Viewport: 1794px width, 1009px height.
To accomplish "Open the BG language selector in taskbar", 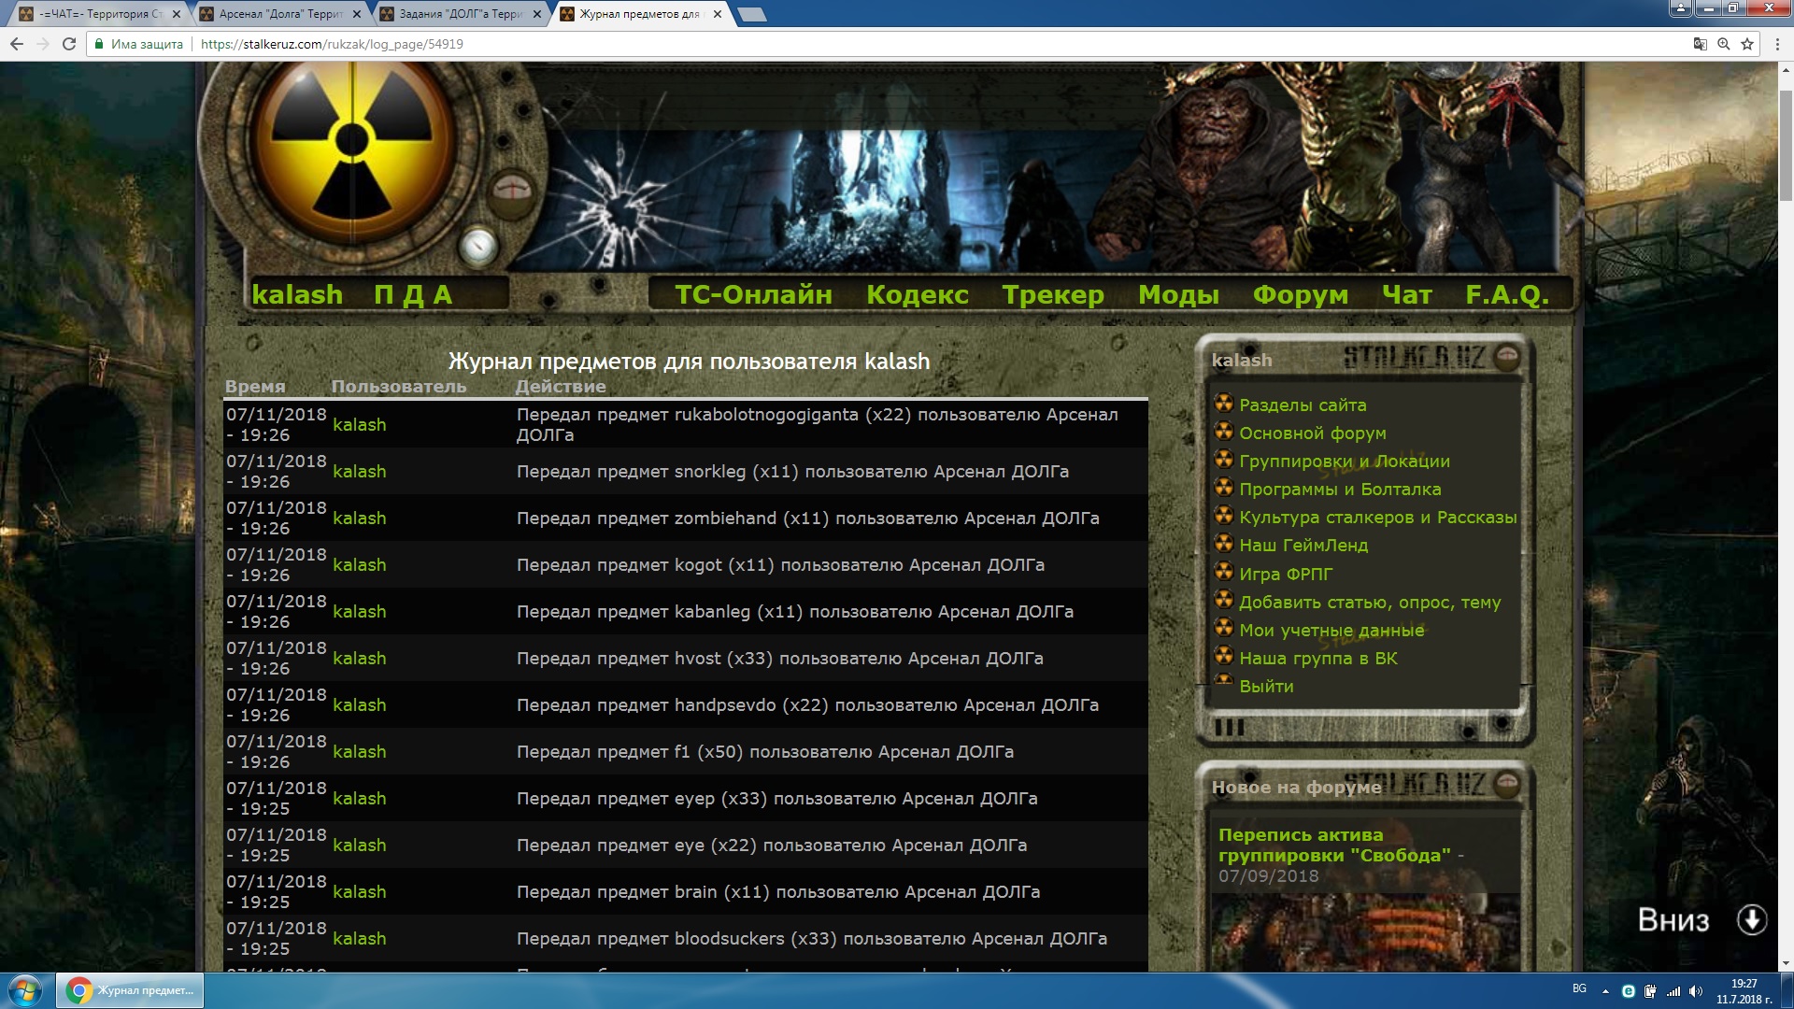I will 1579,988.
